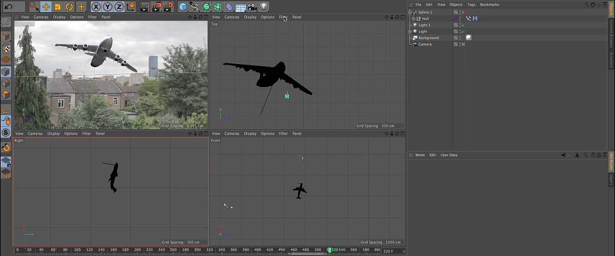Click Background's texture tag sphere
This screenshot has width=615, height=256.
click(x=468, y=38)
